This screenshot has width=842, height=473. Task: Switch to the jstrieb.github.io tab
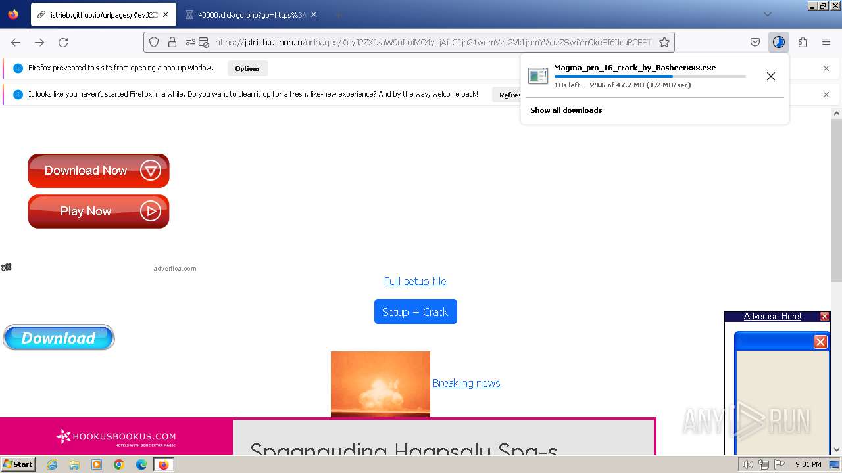[x=103, y=14]
